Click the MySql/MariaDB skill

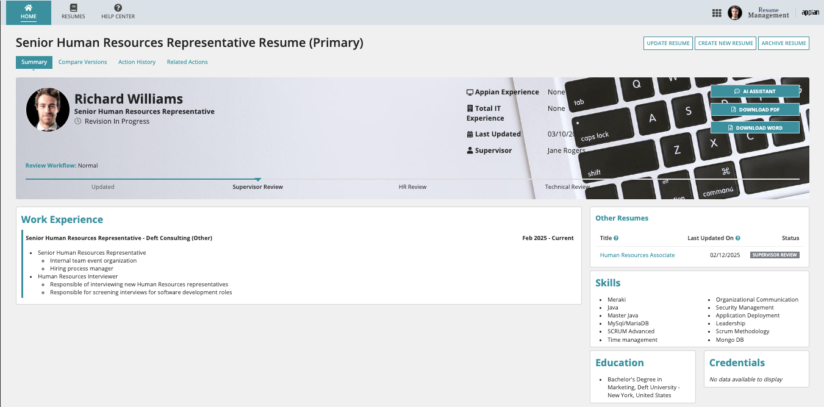click(x=628, y=324)
